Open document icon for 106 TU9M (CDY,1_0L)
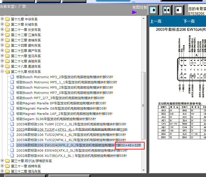This screenshot has width=206, height=177. click(x=12, y=124)
